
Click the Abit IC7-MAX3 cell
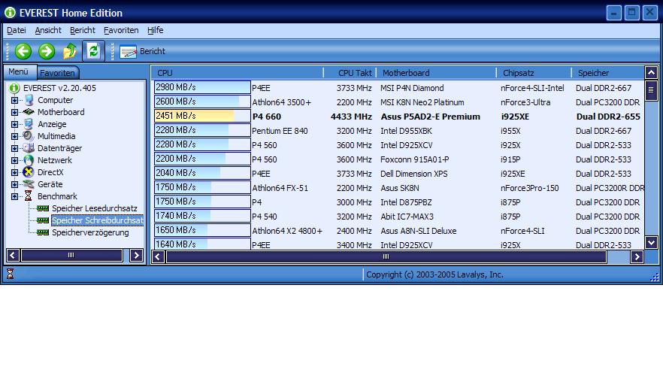pos(407,217)
